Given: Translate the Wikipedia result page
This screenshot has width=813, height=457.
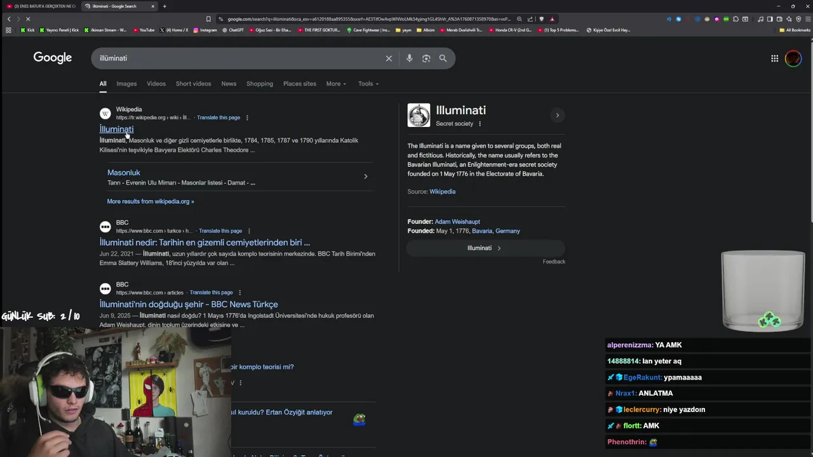Looking at the screenshot, I should [218, 117].
